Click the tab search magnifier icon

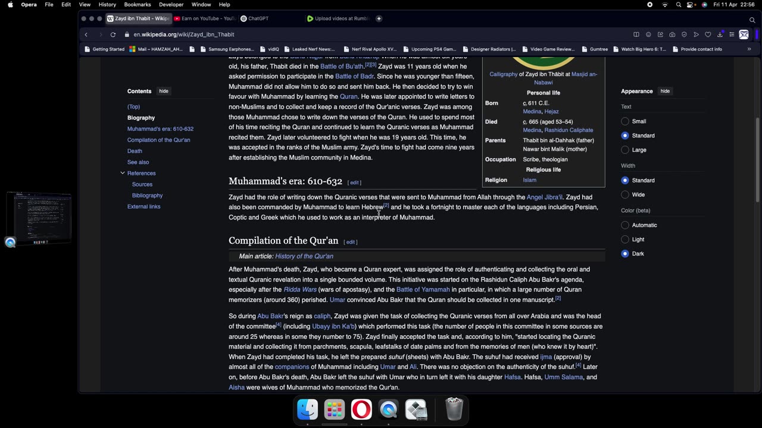[752, 20]
